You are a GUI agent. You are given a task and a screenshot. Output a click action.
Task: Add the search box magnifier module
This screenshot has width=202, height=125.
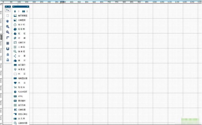(x=19, y=51)
